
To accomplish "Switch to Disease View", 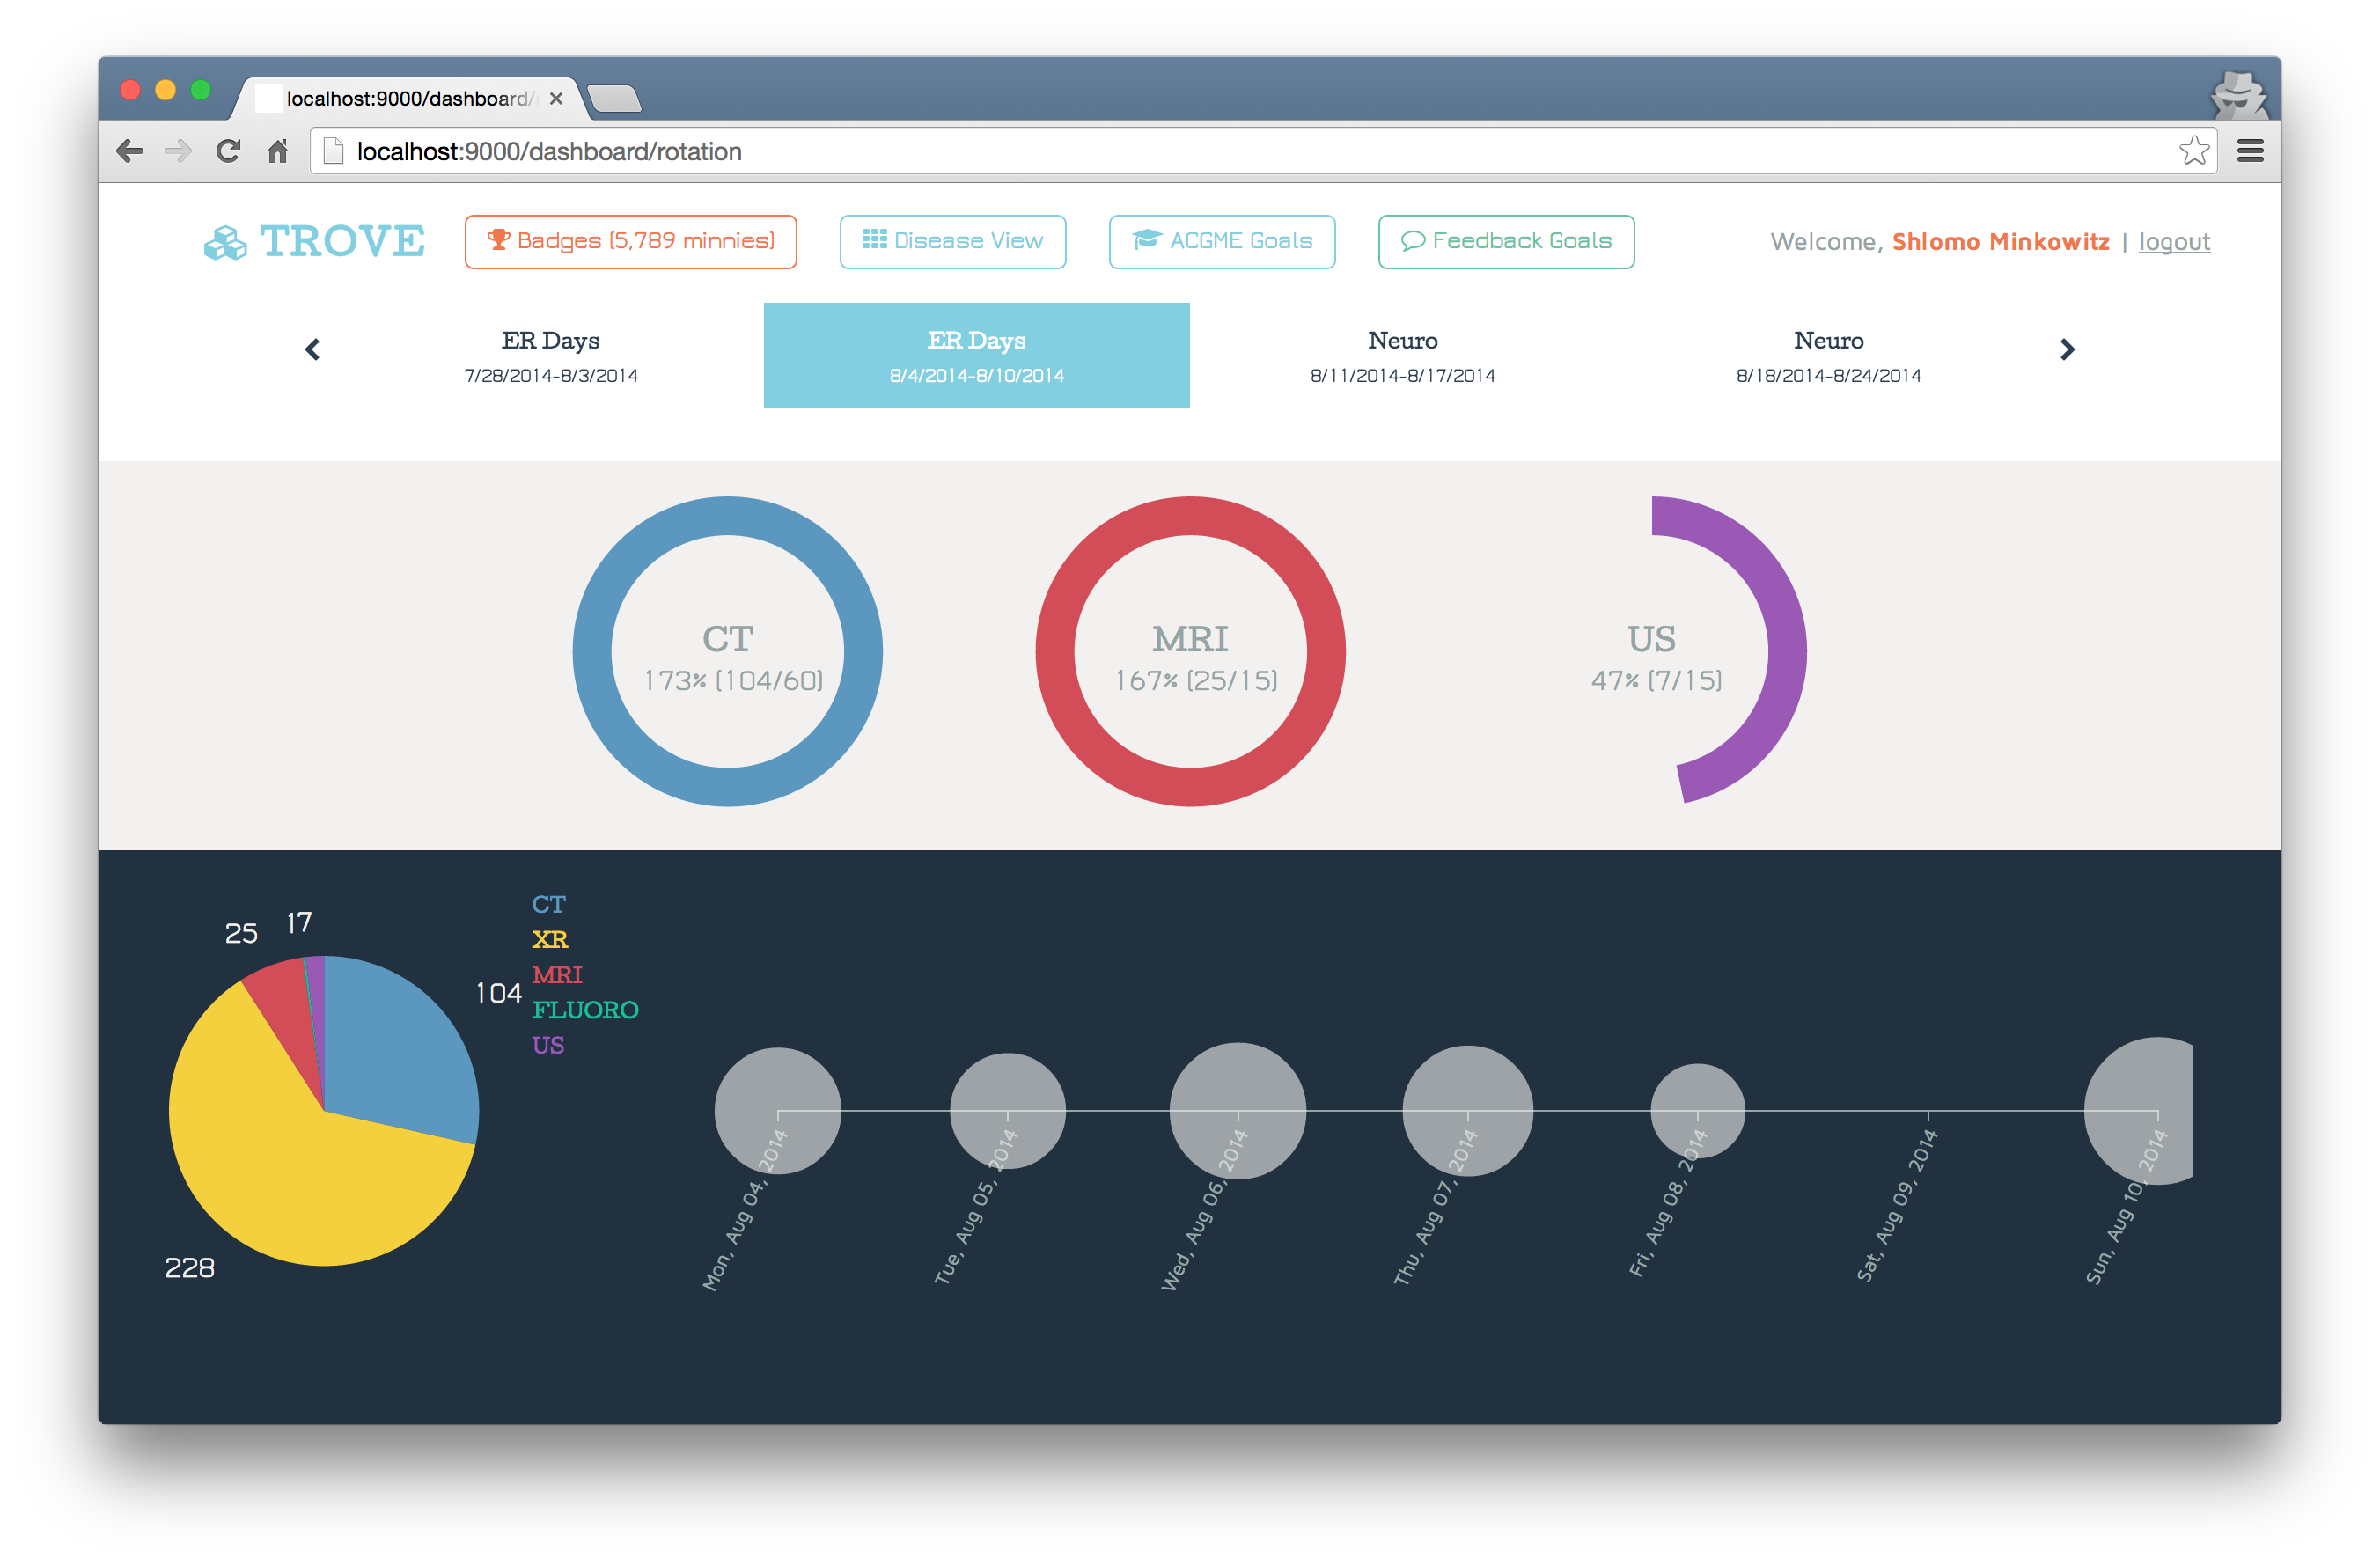I will (x=952, y=241).
